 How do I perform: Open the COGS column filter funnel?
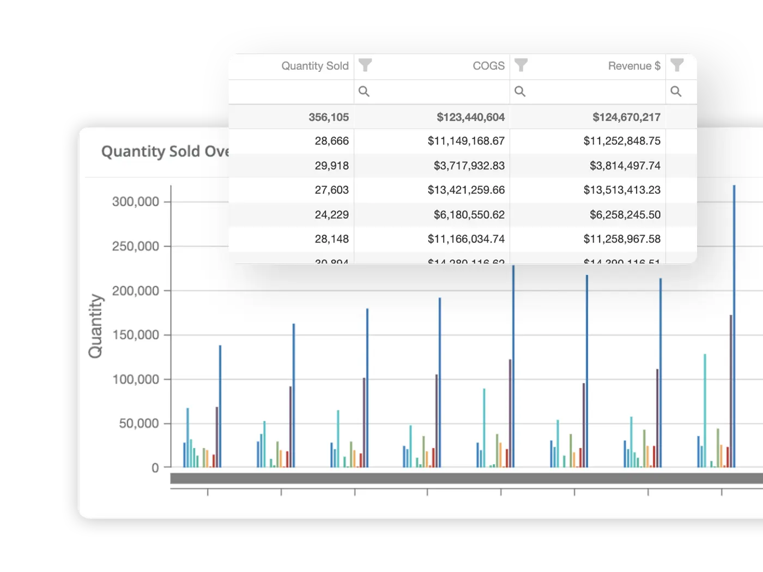(522, 65)
